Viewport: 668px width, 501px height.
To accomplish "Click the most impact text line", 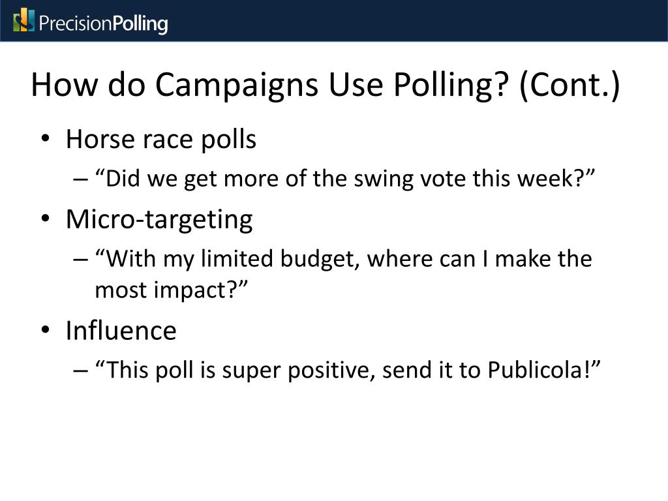I will coord(171,290).
